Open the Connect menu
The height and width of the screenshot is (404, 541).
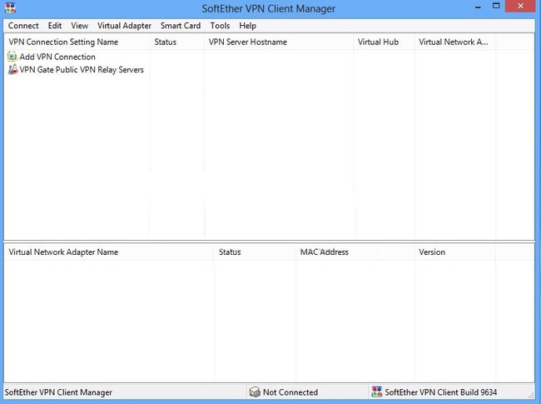(x=23, y=26)
